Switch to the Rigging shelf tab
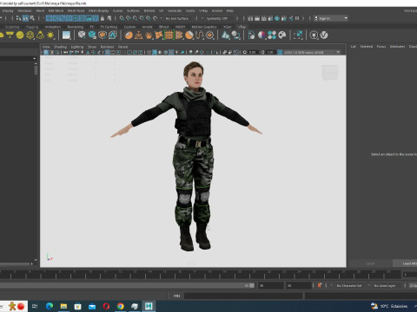Image resolution: width=417 pixels, height=312 pixels. [x=32, y=27]
